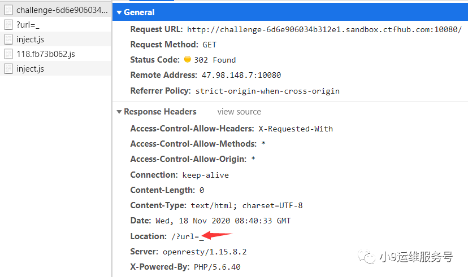This screenshot has height=277, width=468.
Task: Click the Remote Address value 47.98.148.7:10080
Action: click(241, 75)
